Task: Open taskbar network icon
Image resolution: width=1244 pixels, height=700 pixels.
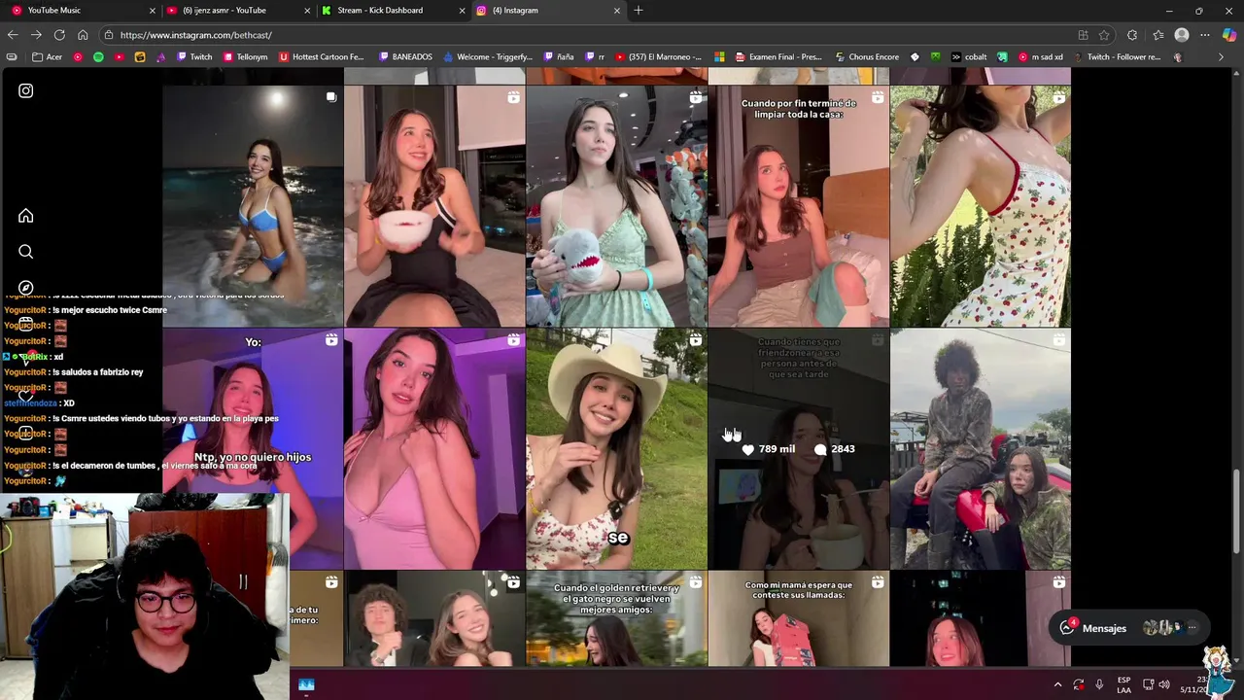Action: pos(1148,684)
